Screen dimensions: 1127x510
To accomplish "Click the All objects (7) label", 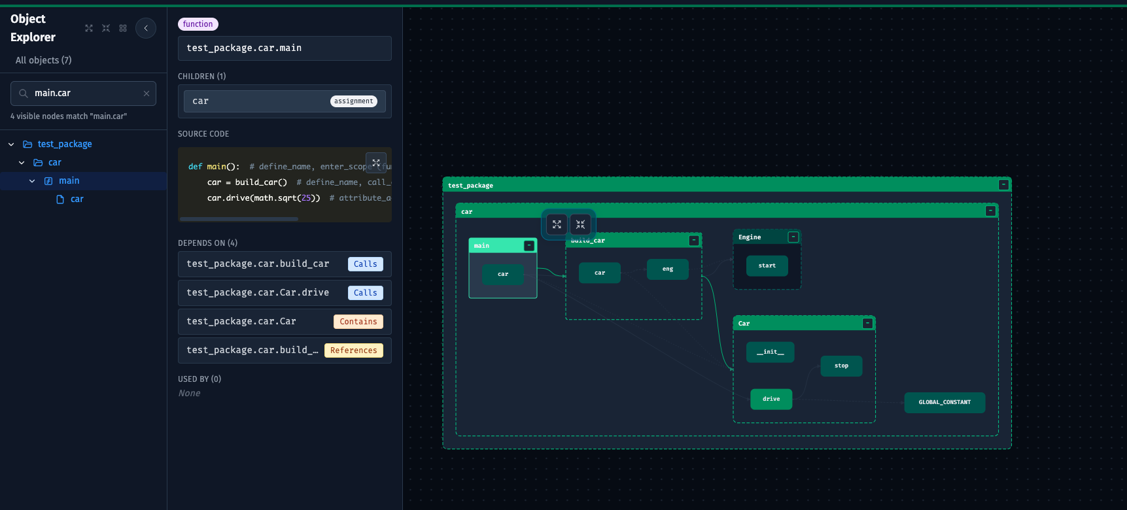I will [44, 60].
